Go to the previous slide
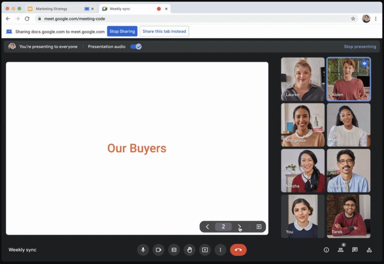384x264 pixels. [x=207, y=227]
